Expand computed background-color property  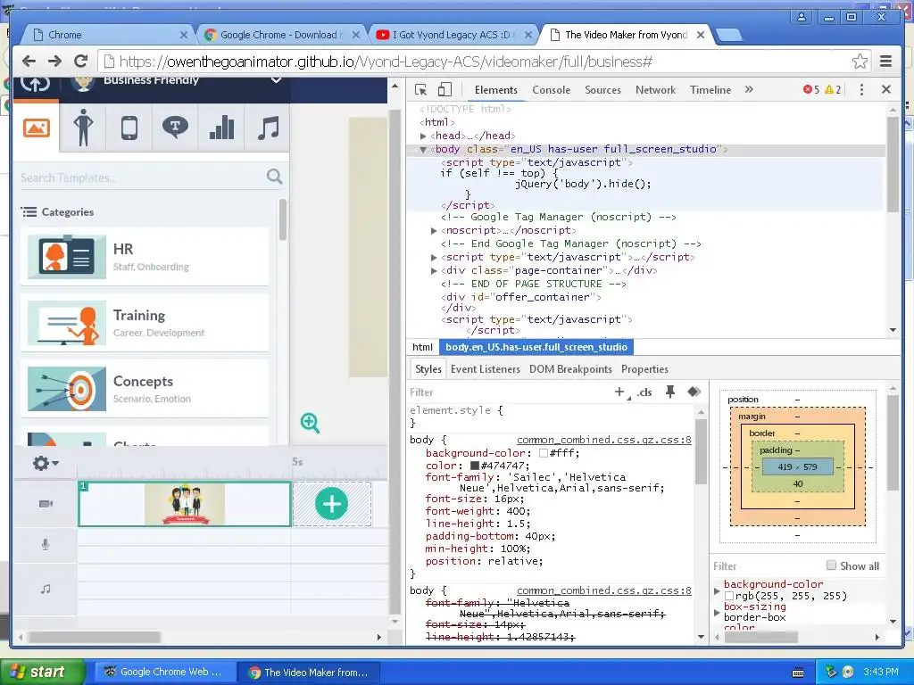[x=717, y=590]
